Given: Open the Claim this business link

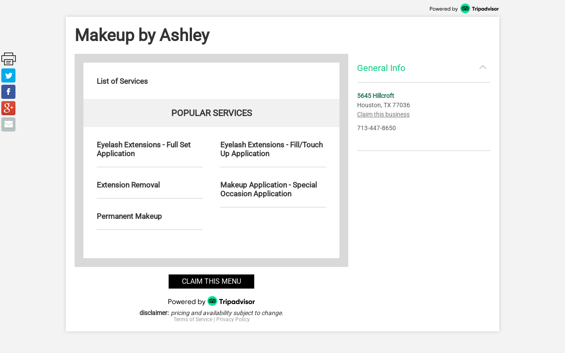Looking at the screenshot, I should 383,114.
